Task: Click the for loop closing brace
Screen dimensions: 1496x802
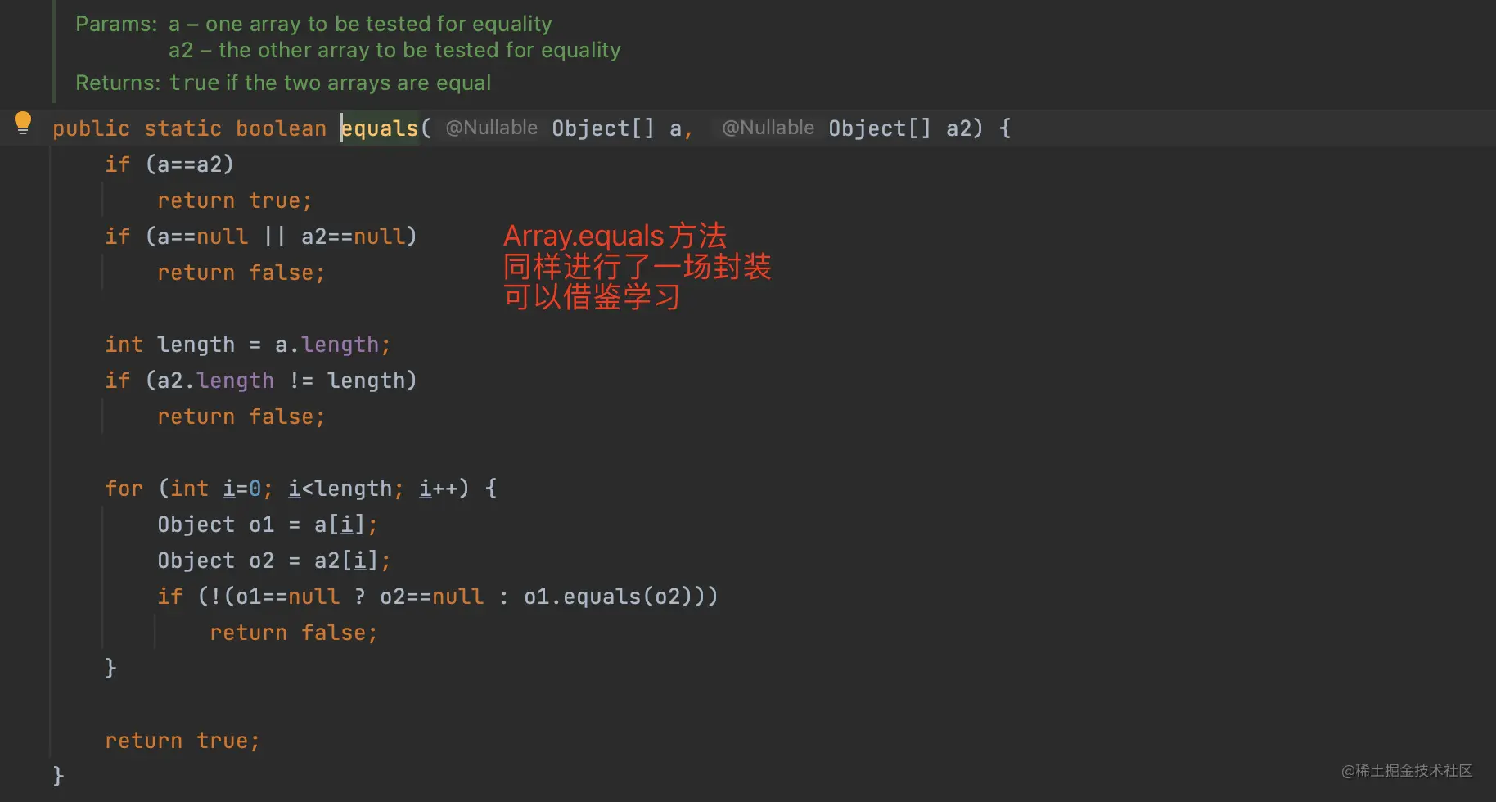Action: point(111,668)
